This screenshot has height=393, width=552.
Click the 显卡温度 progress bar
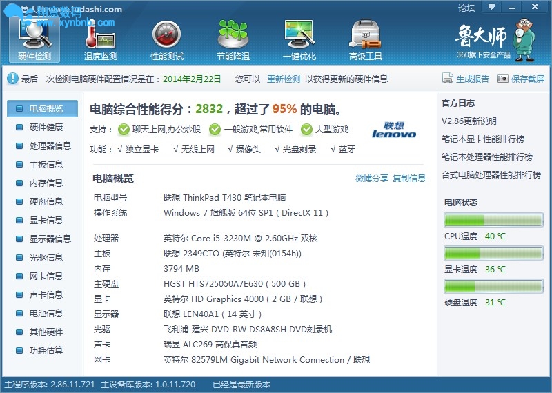tap(493, 253)
